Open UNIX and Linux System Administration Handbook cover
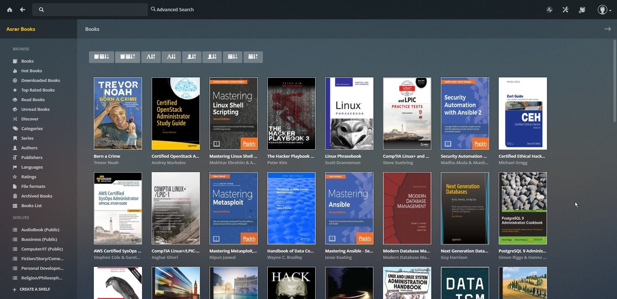Viewport: 617px width, 299px height. pyautogui.click(x=407, y=283)
